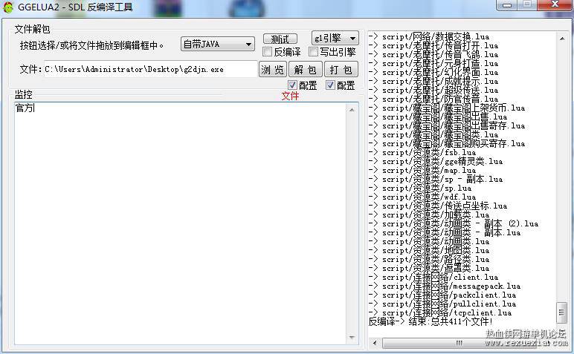Select log line script/老摩托/传音打开.lua
The height and width of the screenshot is (354, 574).
tap(433, 46)
